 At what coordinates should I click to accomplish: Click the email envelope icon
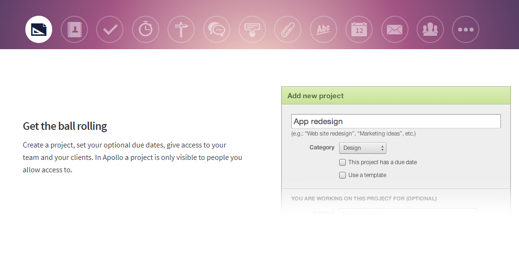[x=395, y=30]
